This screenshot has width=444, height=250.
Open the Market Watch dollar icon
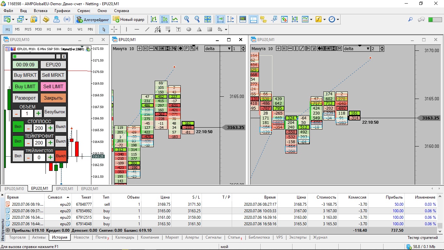(34, 19)
